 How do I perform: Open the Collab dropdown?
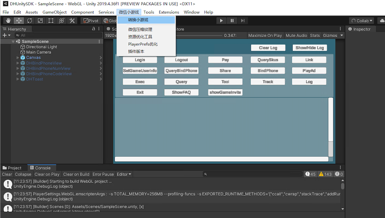362,21
